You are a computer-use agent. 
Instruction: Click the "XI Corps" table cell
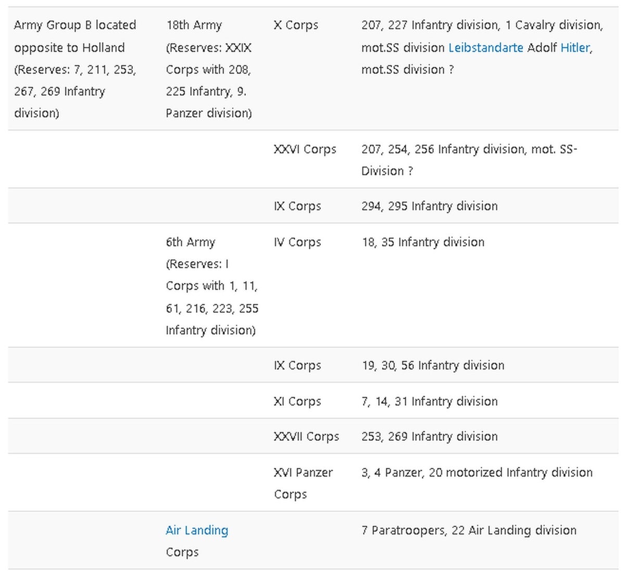click(297, 401)
